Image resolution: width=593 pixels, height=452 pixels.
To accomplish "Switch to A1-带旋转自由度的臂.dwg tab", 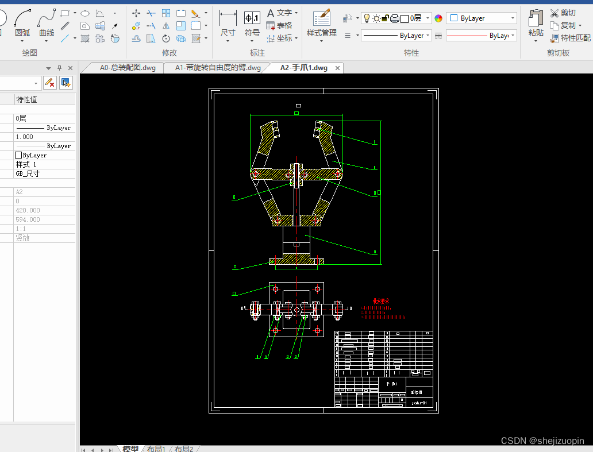I will coord(218,68).
